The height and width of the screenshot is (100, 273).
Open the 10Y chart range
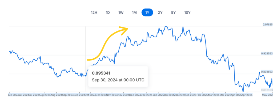[x=187, y=13]
